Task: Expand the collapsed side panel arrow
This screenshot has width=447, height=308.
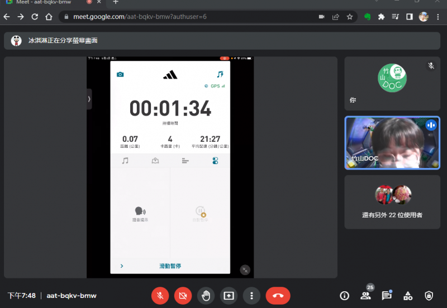Action: 89,99
